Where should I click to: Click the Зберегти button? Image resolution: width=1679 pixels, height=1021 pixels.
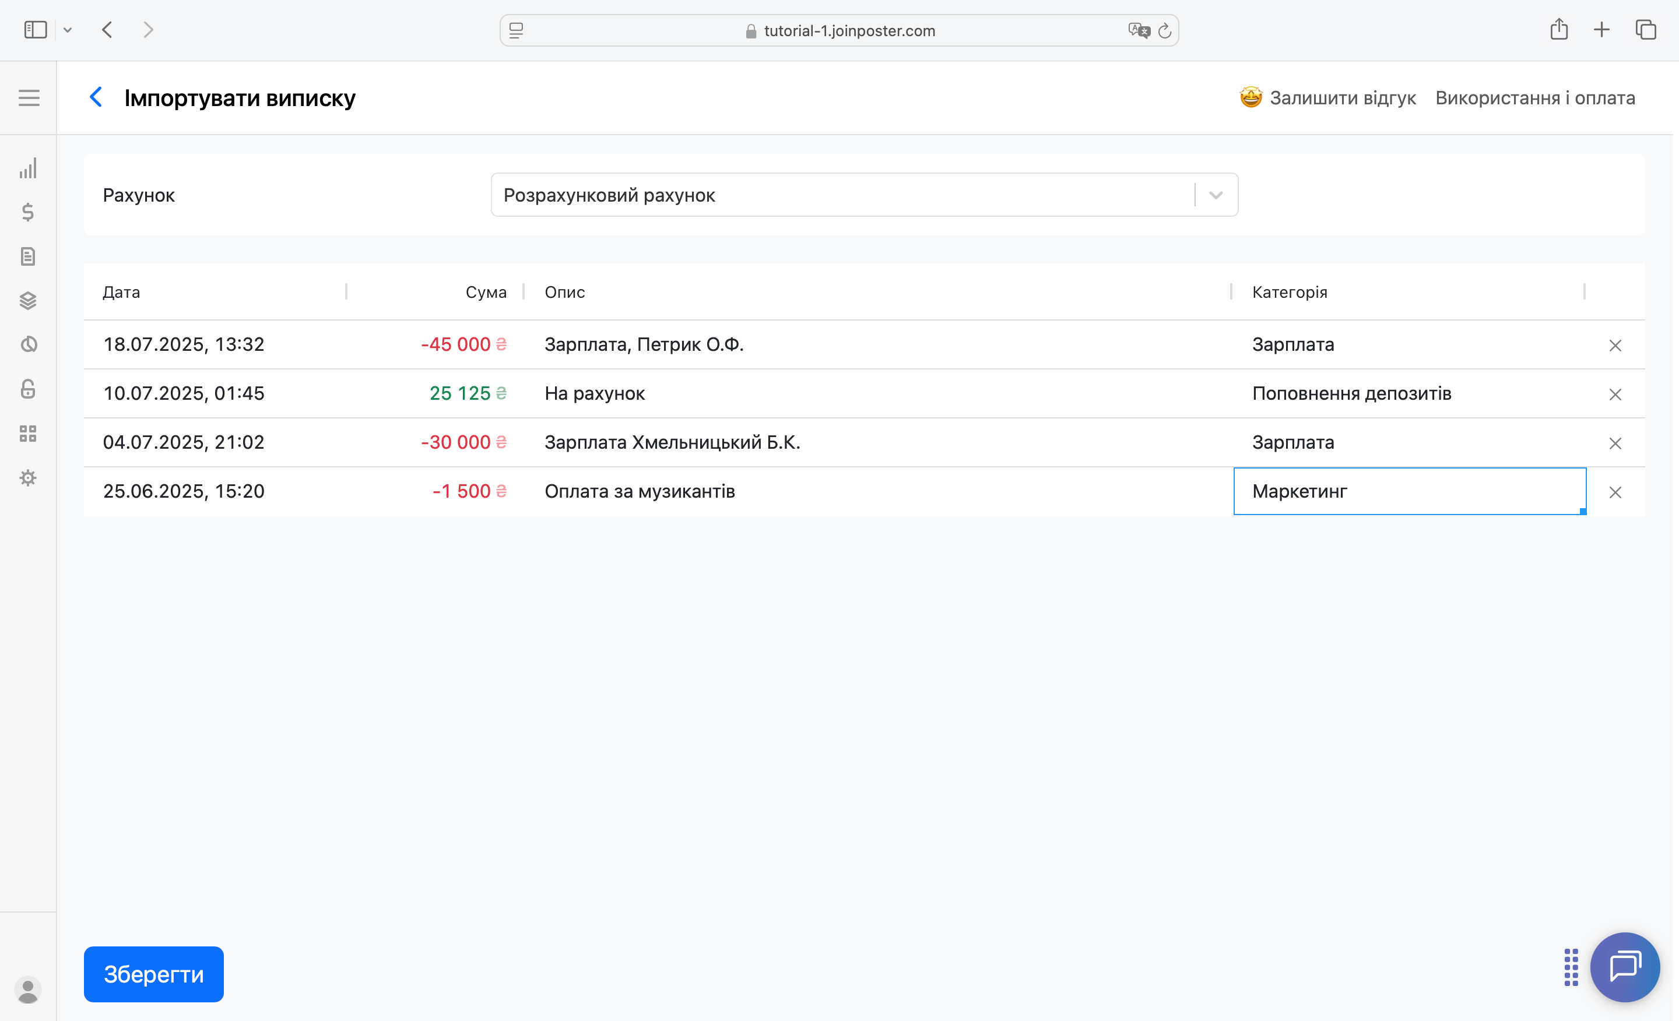153,974
